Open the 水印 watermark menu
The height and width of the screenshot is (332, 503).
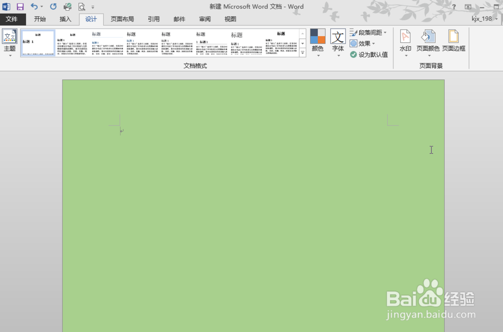click(x=405, y=43)
